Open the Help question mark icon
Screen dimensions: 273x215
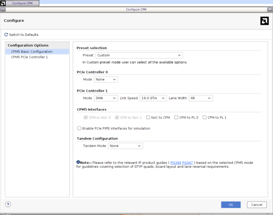8,204
